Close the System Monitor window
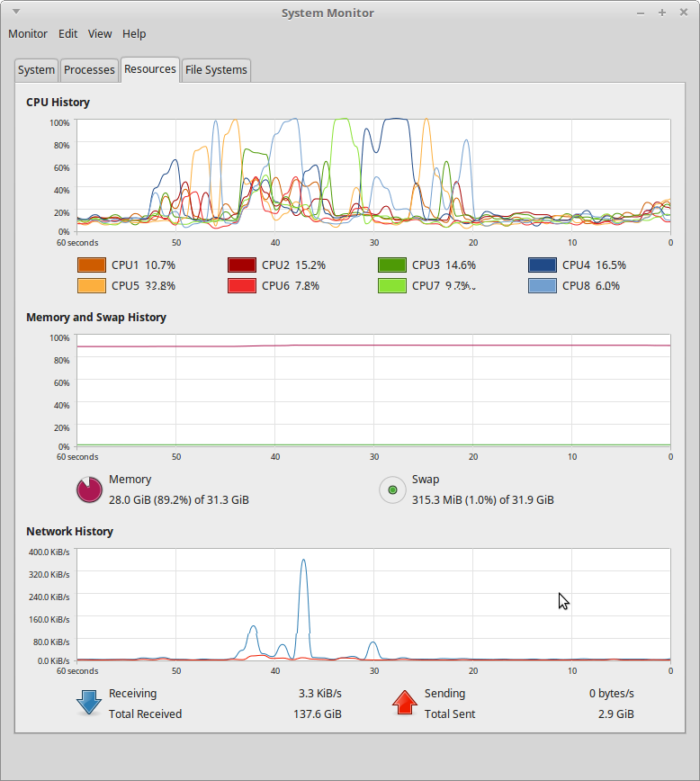 click(x=684, y=13)
